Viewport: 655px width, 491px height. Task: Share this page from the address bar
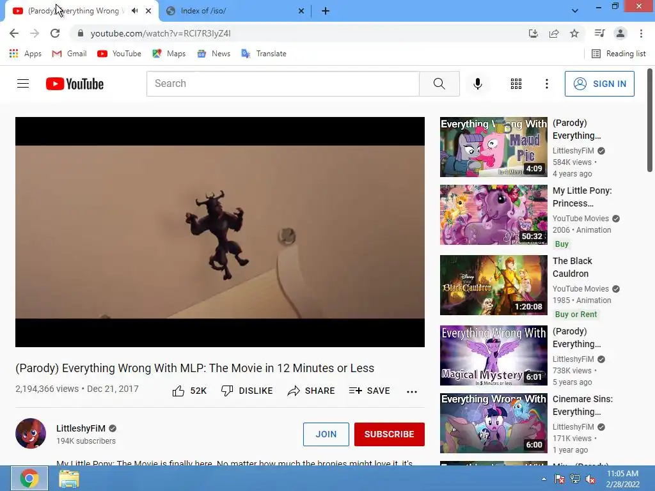point(554,33)
